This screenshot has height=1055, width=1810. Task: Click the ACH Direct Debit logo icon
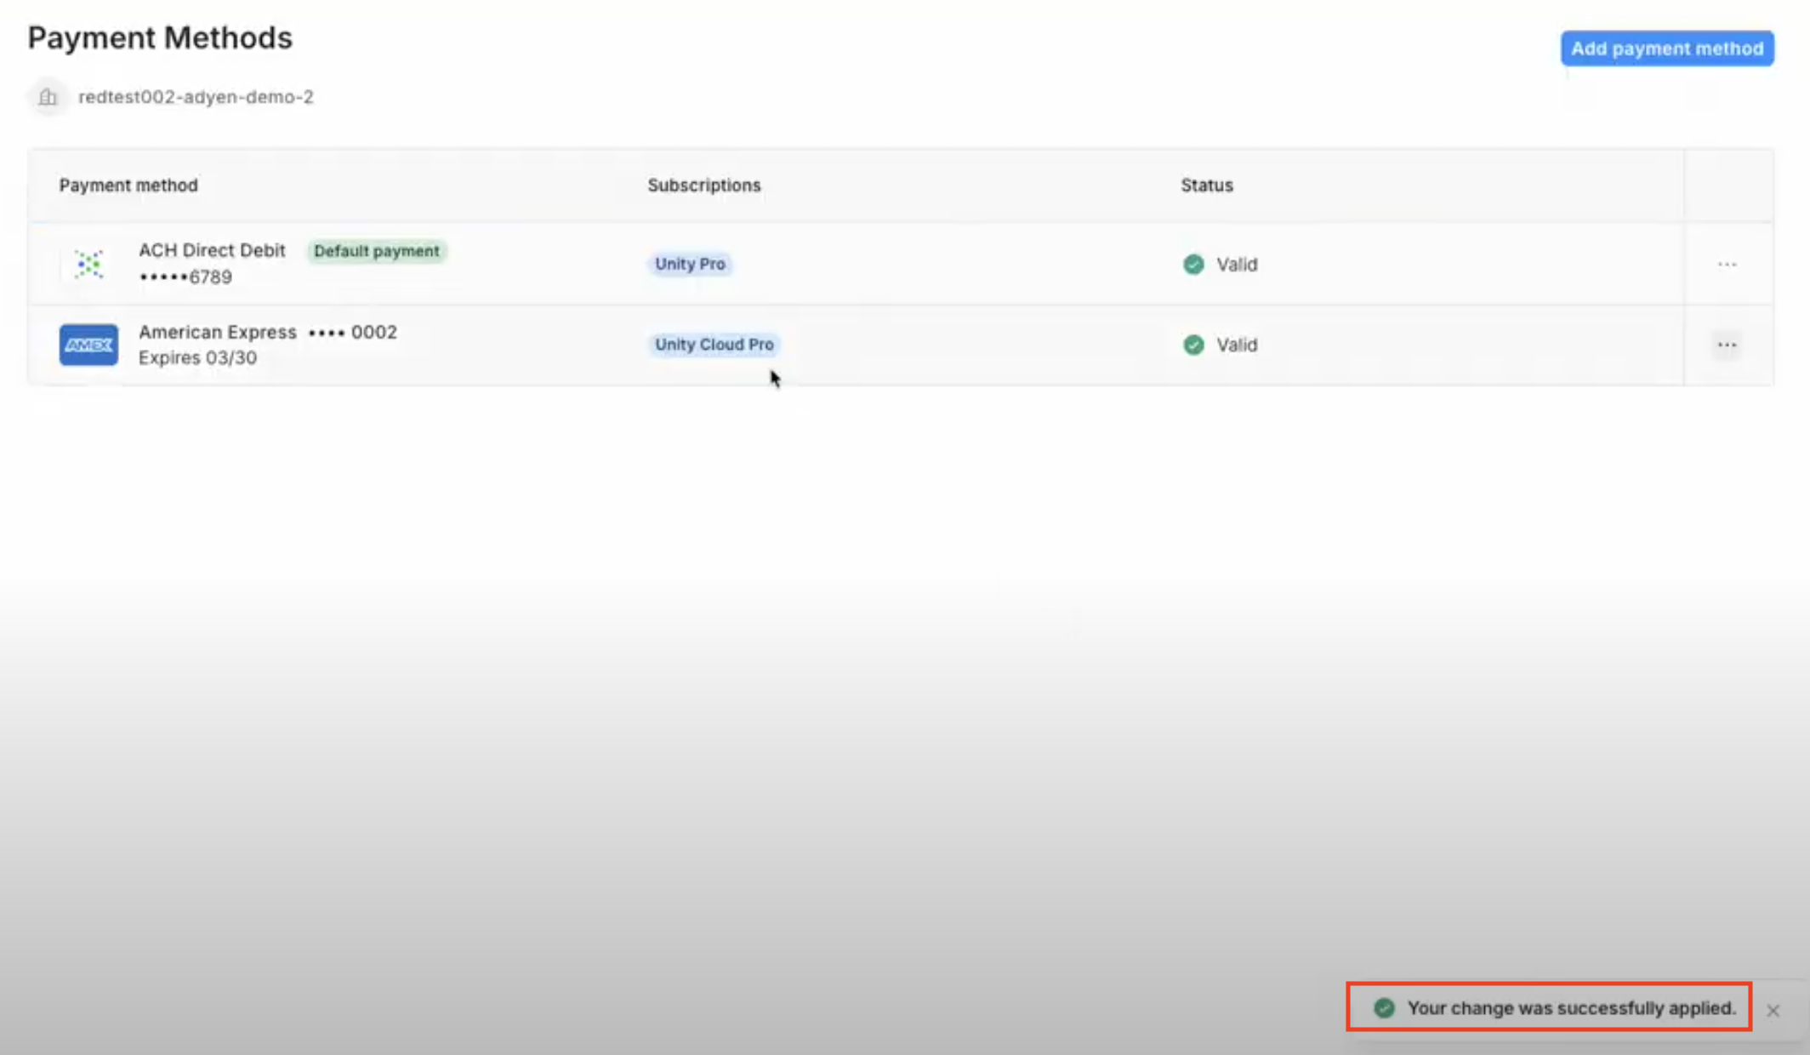88,264
